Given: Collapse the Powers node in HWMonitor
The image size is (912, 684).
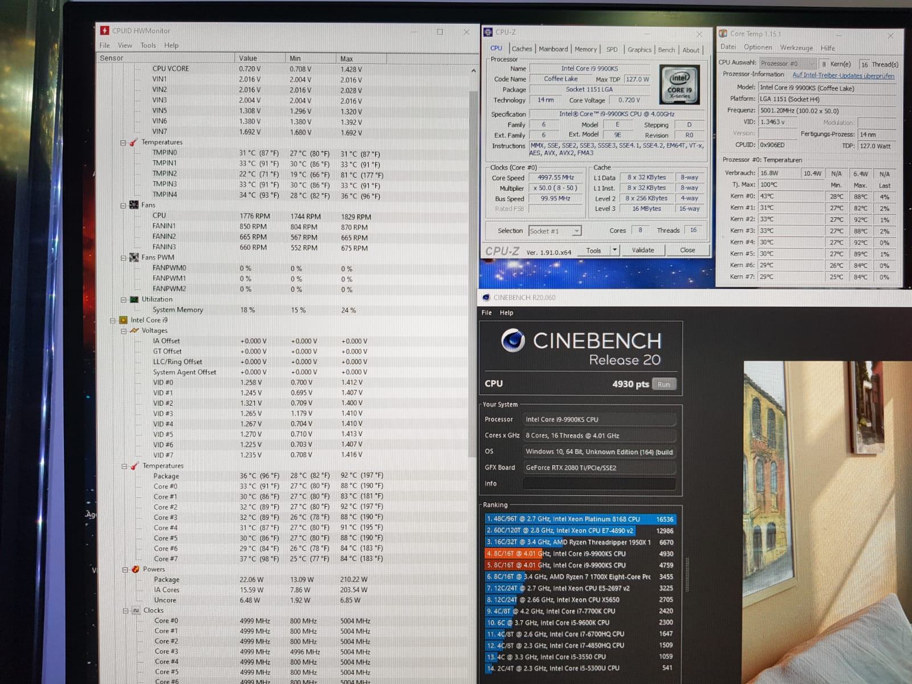Looking at the screenshot, I should point(125,569).
